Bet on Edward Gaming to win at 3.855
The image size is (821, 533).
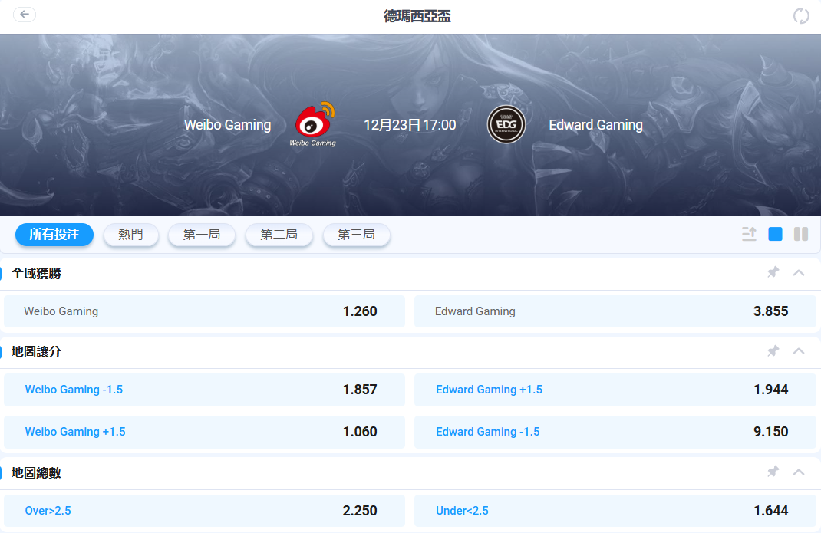click(x=615, y=311)
